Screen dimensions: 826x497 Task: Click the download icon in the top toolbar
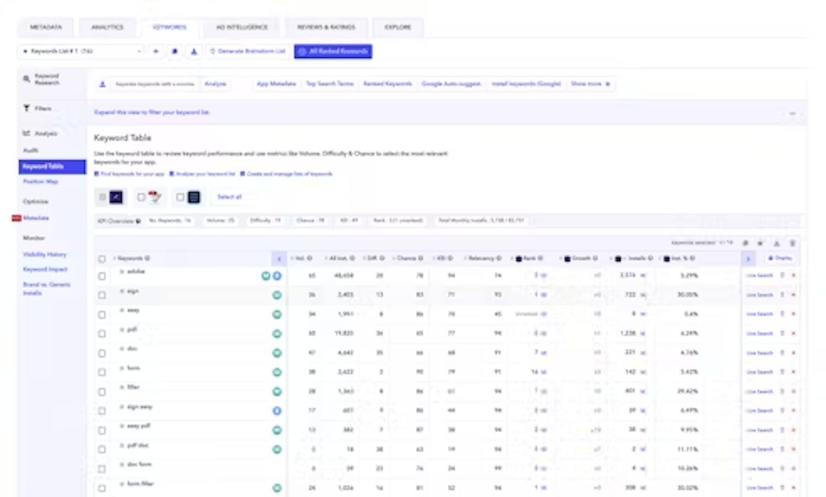coord(194,51)
